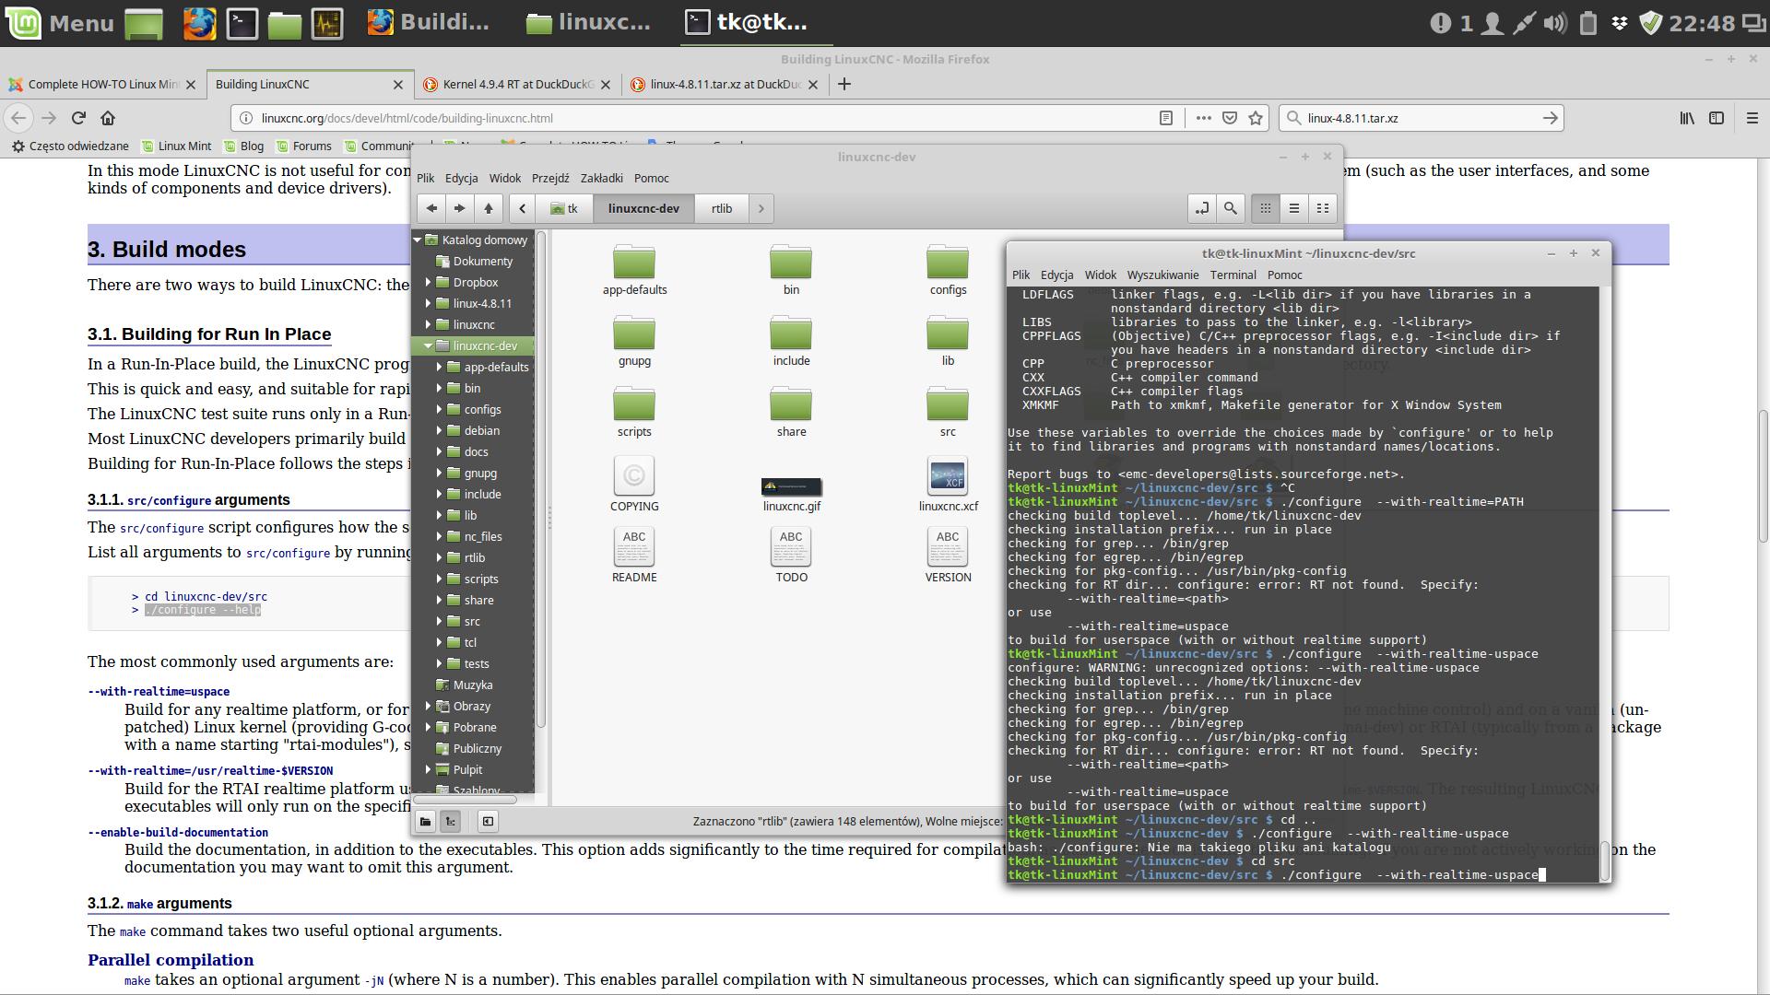Image resolution: width=1770 pixels, height=995 pixels.
Task: Open the file manager panel launcher icon
Action: (x=285, y=23)
